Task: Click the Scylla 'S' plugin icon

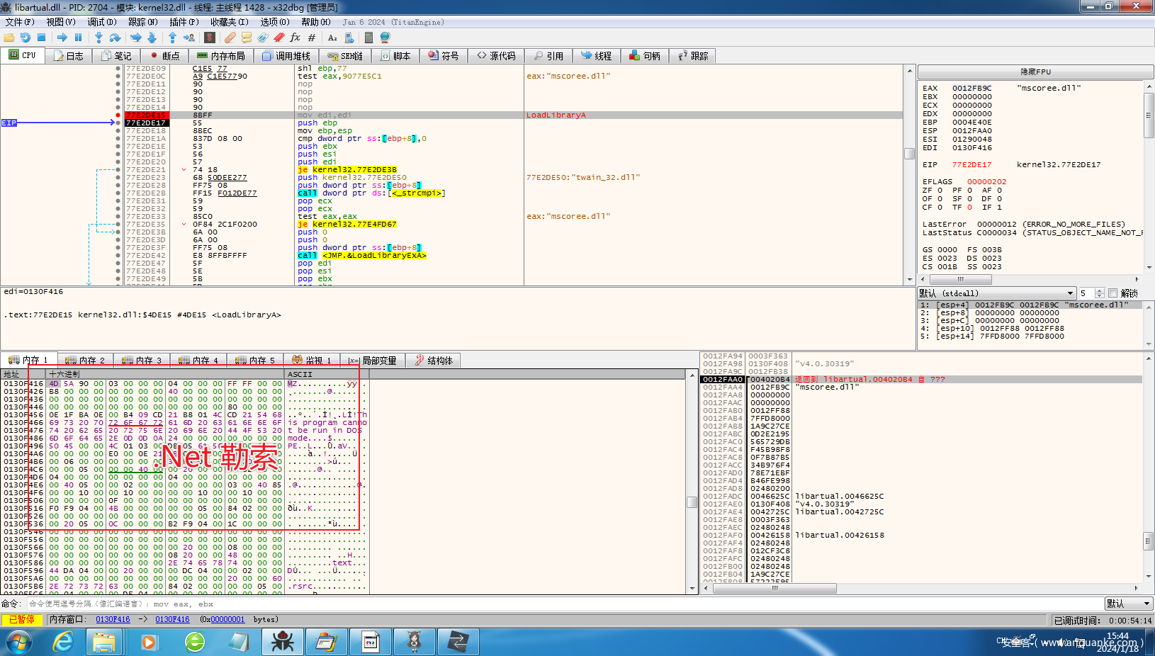Action: point(209,38)
